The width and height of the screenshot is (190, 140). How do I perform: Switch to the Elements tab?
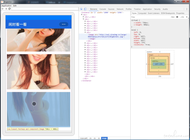[94, 9]
